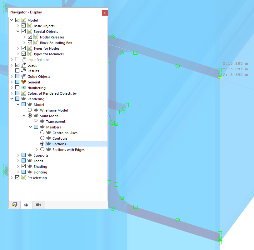This screenshot has width=254, height=250.
Task: Select the Sections tree entry label
Action: 59,144
